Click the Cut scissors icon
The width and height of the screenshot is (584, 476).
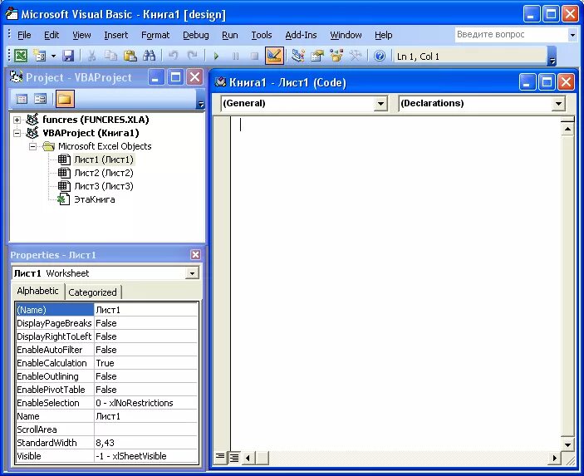point(91,56)
